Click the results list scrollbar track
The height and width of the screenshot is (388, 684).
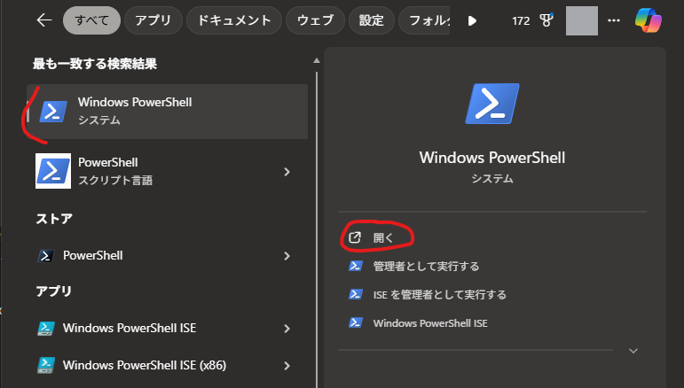[317, 230]
